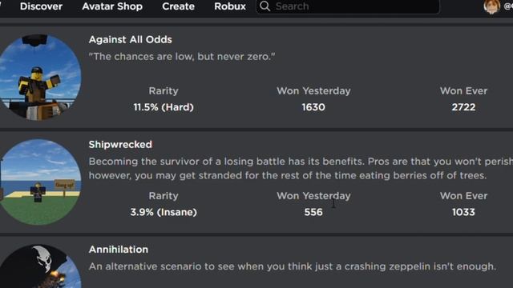Click the Against All Odds badge title

tap(130, 39)
